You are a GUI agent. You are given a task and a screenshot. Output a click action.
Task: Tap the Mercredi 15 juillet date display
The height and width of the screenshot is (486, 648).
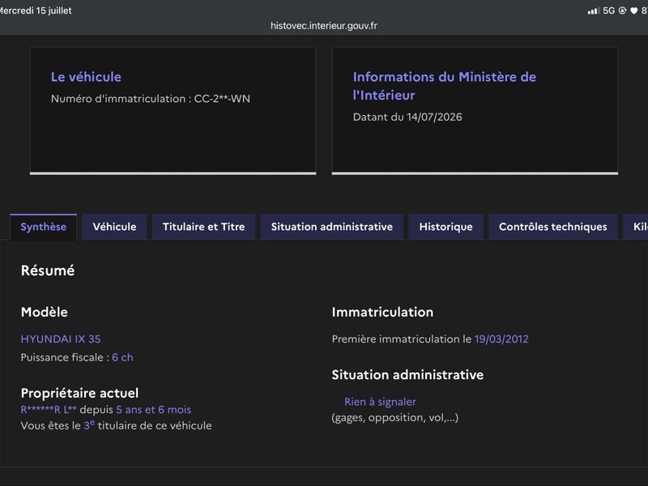pyautogui.click(x=36, y=11)
